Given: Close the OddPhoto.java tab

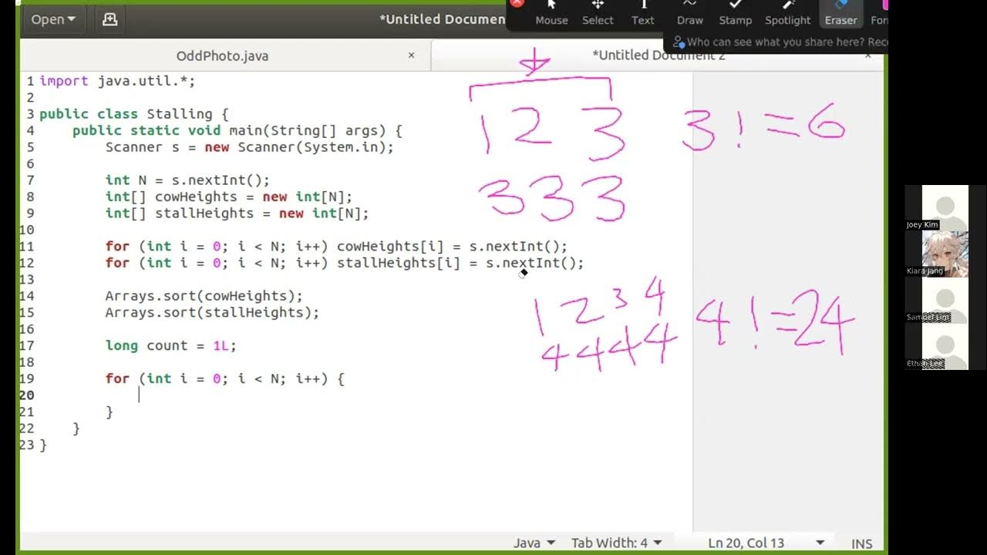Looking at the screenshot, I should pos(411,55).
